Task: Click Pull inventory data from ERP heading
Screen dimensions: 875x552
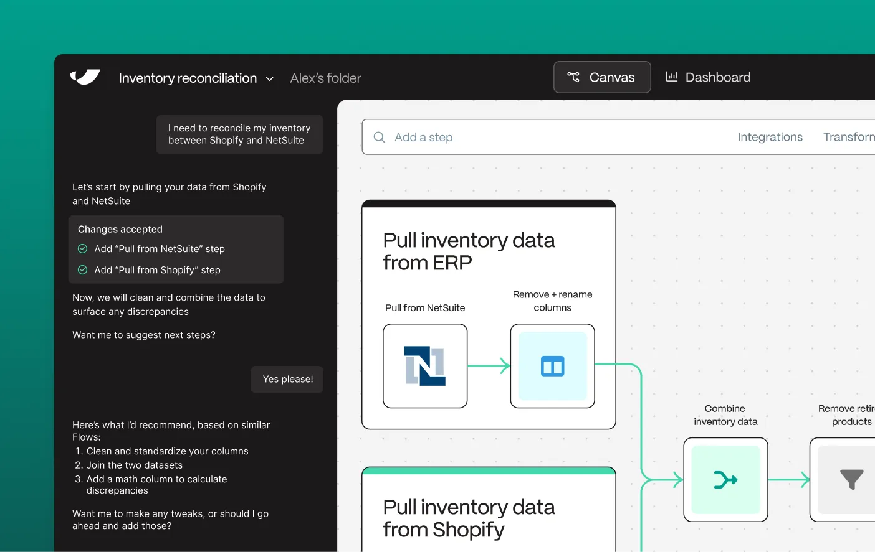Action: [469, 251]
